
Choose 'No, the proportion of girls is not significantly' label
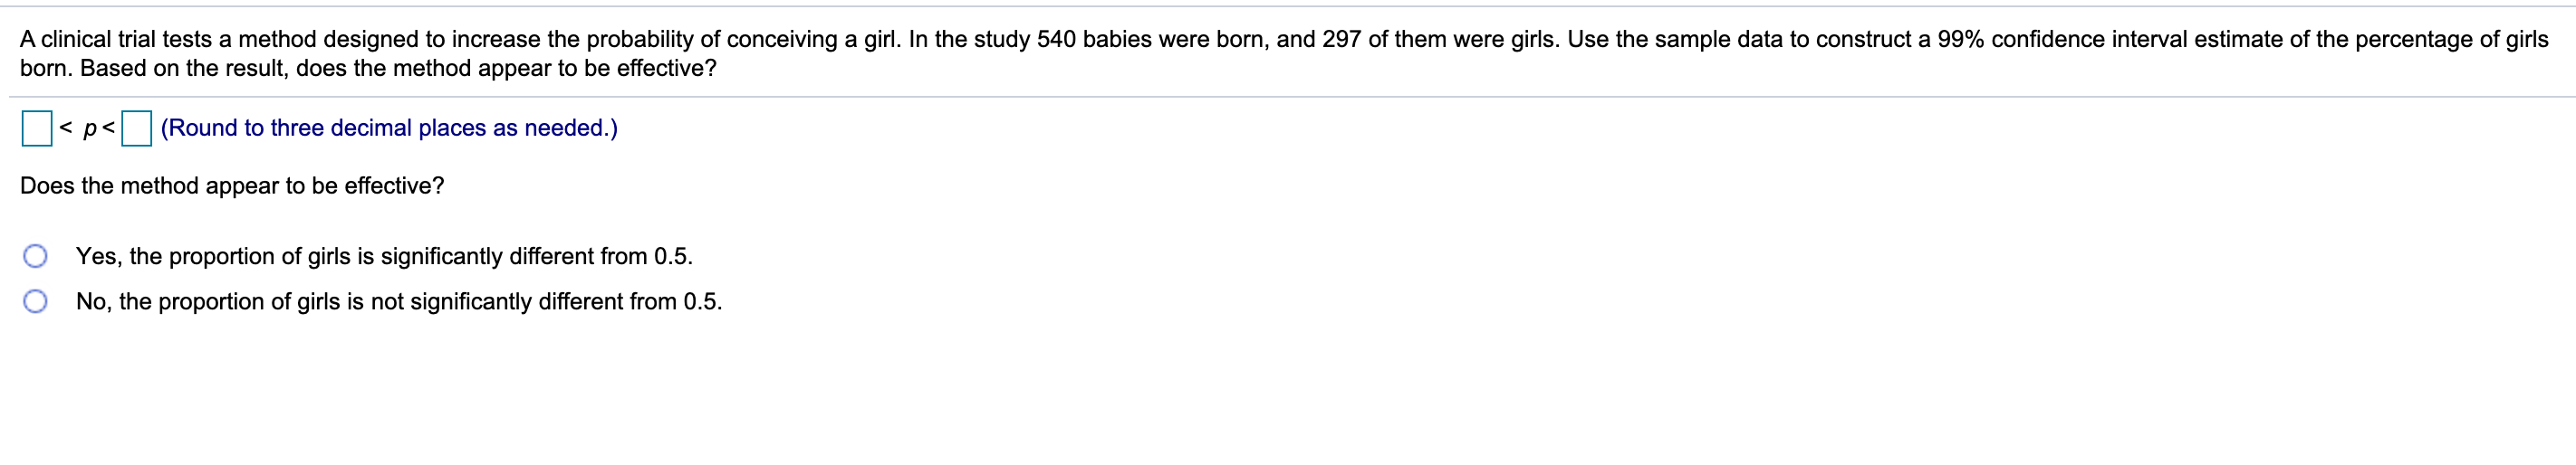[x=399, y=301]
